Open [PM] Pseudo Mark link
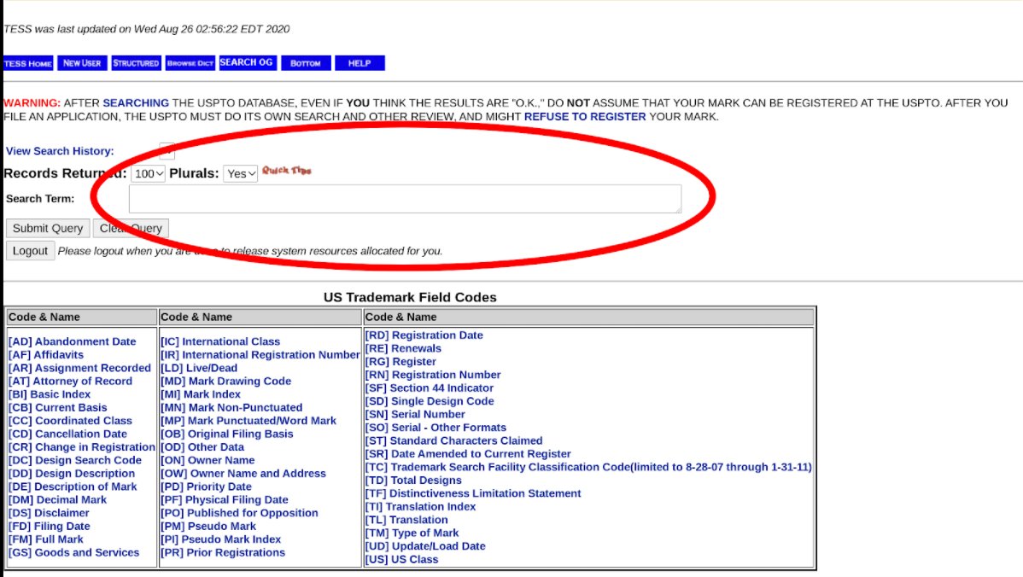Viewport: 1023px width, 577px height. [208, 526]
